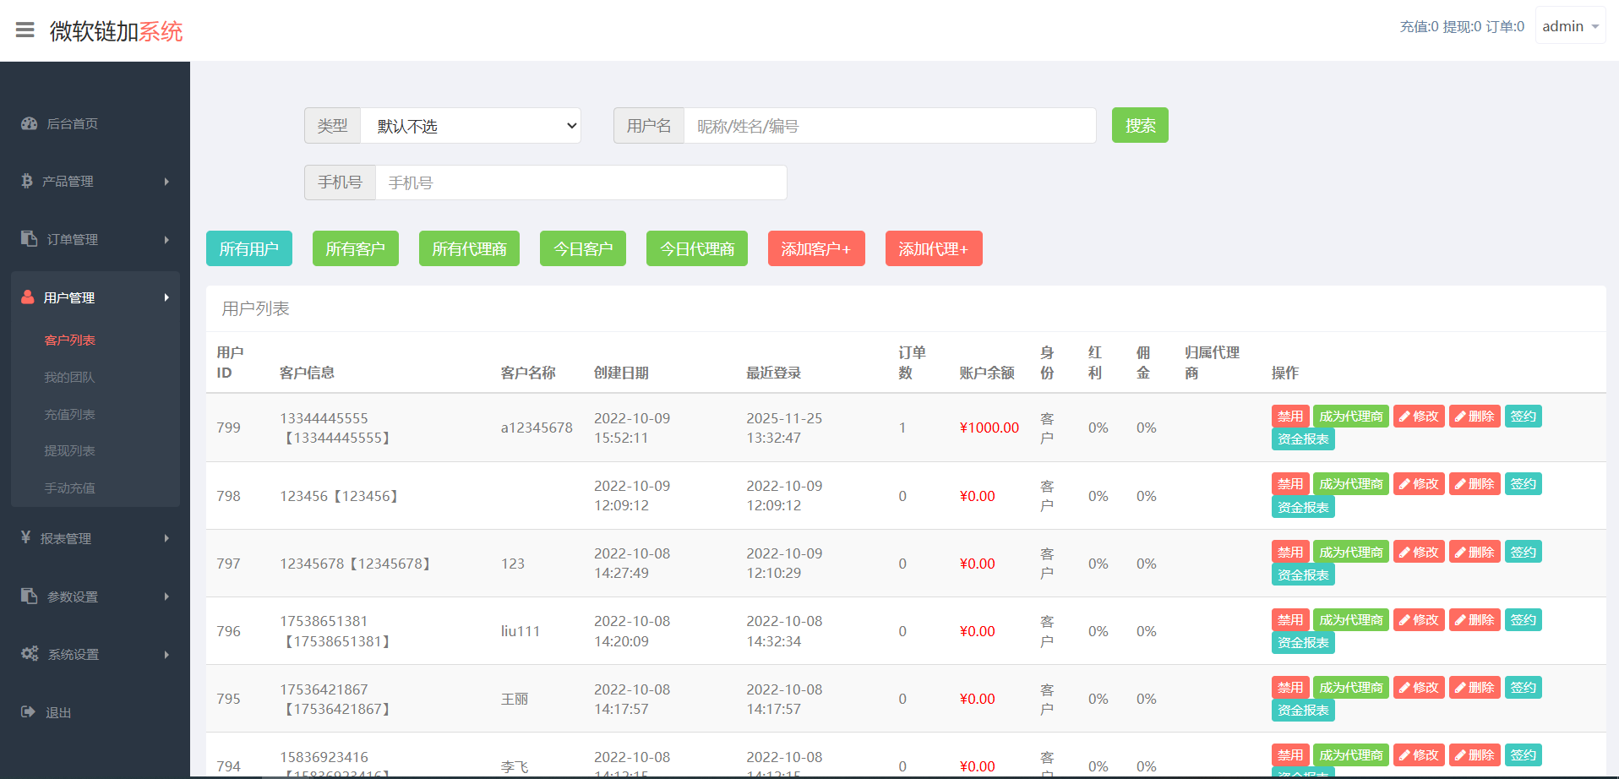The image size is (1619, 779).
Task: Go to 我的团队 in the sidebar
Action: tap(69, 377)
